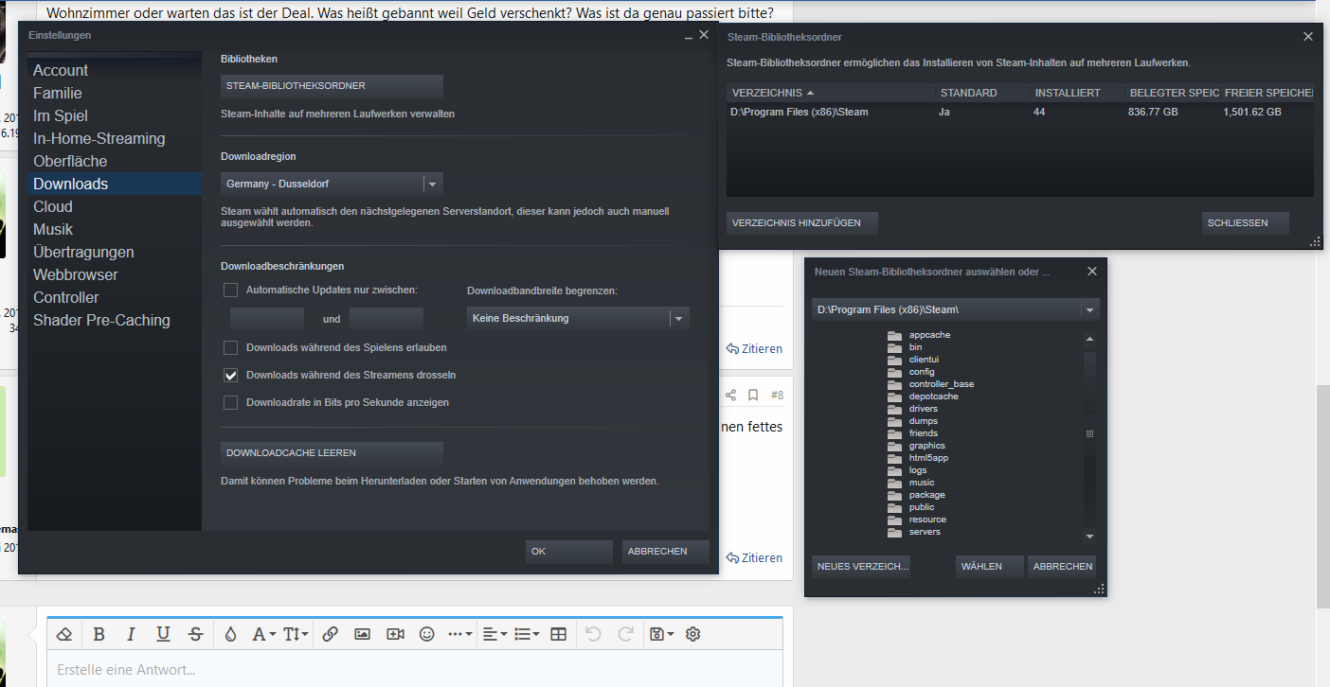Open the font size dropdown in editor
The height and width of the screenshot is (687, 1330).
297,634
